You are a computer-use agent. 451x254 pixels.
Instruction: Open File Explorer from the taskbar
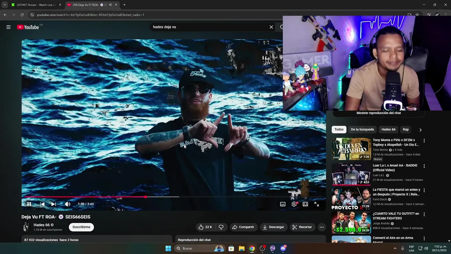coord(242,248)
